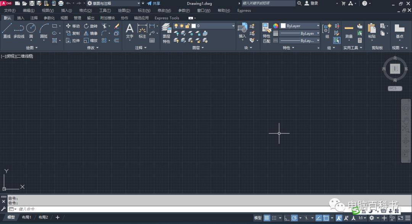This screenshot has width=412, height=224.
Task: Open the 草图与注释 workspace dropdown
Action: 109,3
